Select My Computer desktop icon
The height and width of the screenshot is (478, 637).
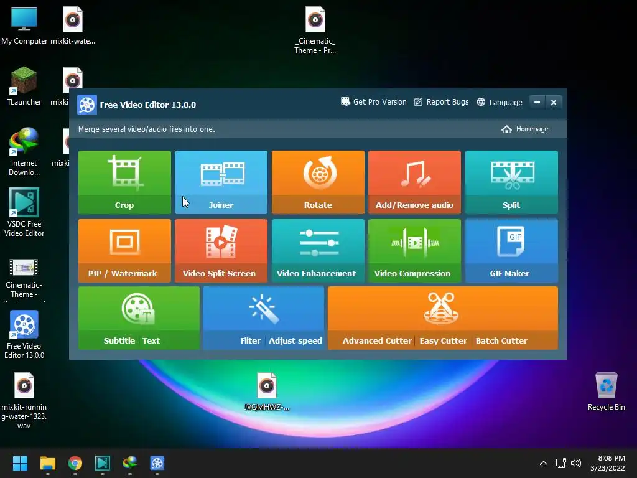point(24,26)
